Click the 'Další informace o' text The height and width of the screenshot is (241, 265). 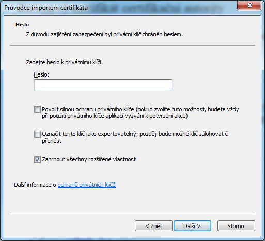click(x=35, y=185)
